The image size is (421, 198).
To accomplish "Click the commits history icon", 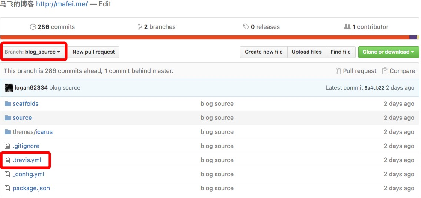I will click(33, 27).
